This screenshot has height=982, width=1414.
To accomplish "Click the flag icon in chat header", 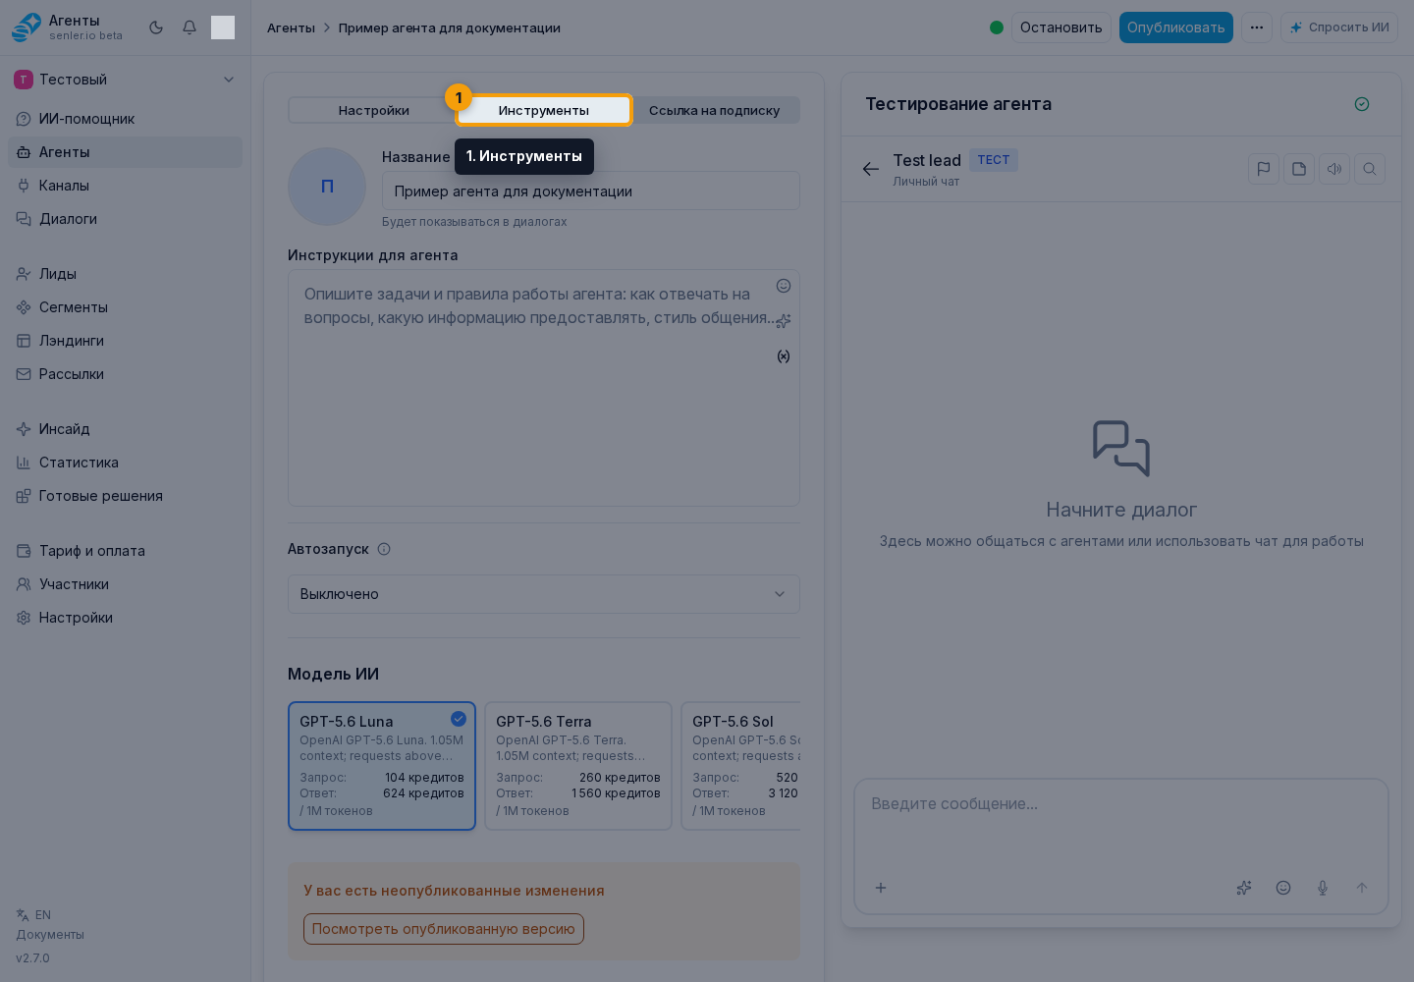I will pyautogui.click(x=1264, y=169).
